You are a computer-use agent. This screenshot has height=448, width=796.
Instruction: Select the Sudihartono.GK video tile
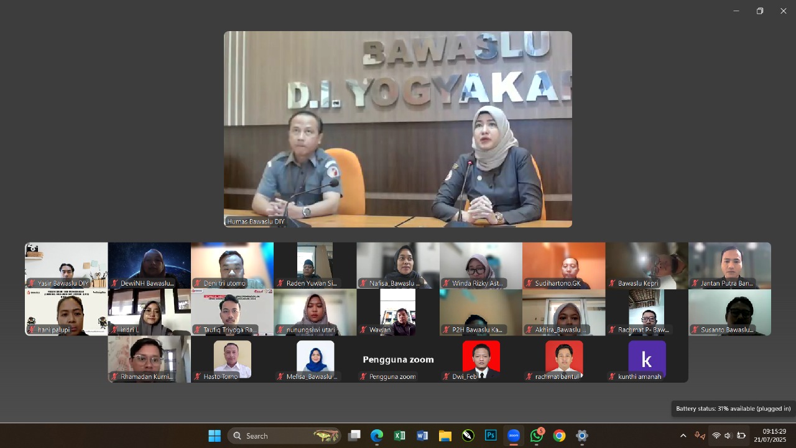tap(564, 266)
